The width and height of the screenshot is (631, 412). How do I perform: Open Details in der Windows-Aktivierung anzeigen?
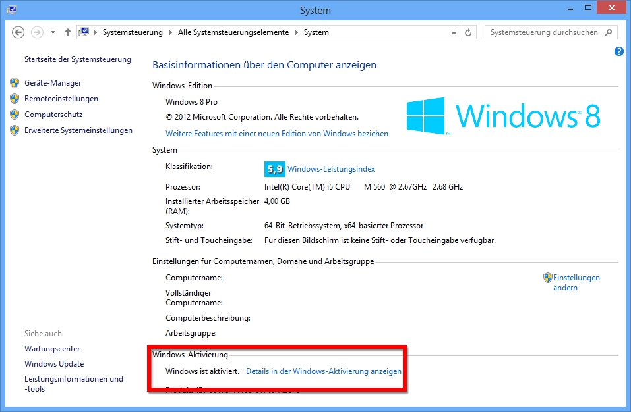(324, 371)
